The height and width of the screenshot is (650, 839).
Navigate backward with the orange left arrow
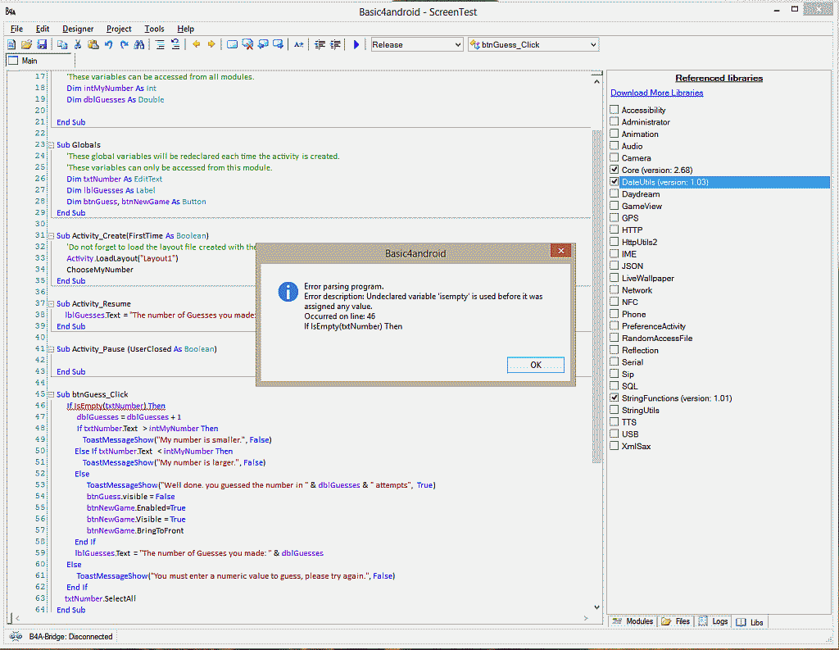coord(197,44)
